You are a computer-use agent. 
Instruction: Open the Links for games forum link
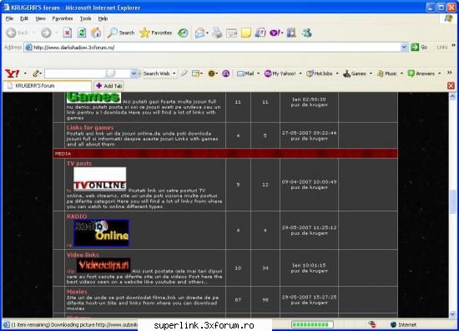coord(90,128)
